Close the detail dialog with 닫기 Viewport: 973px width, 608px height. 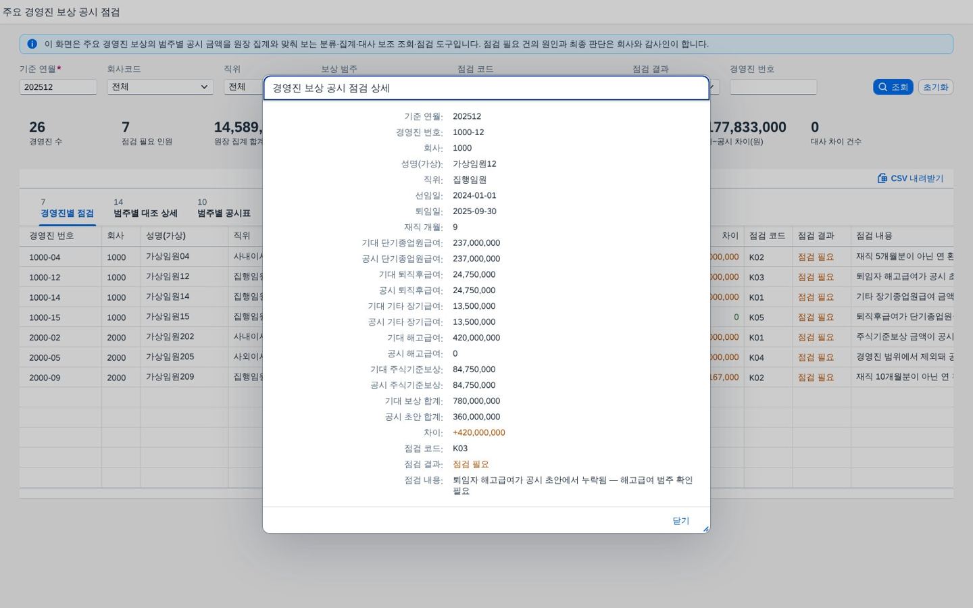(x=680, y=521)
